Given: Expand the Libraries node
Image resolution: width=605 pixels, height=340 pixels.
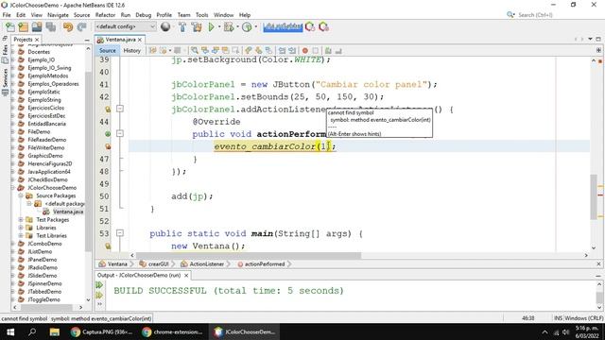Looking at the screenshot, I should (21, 228).
